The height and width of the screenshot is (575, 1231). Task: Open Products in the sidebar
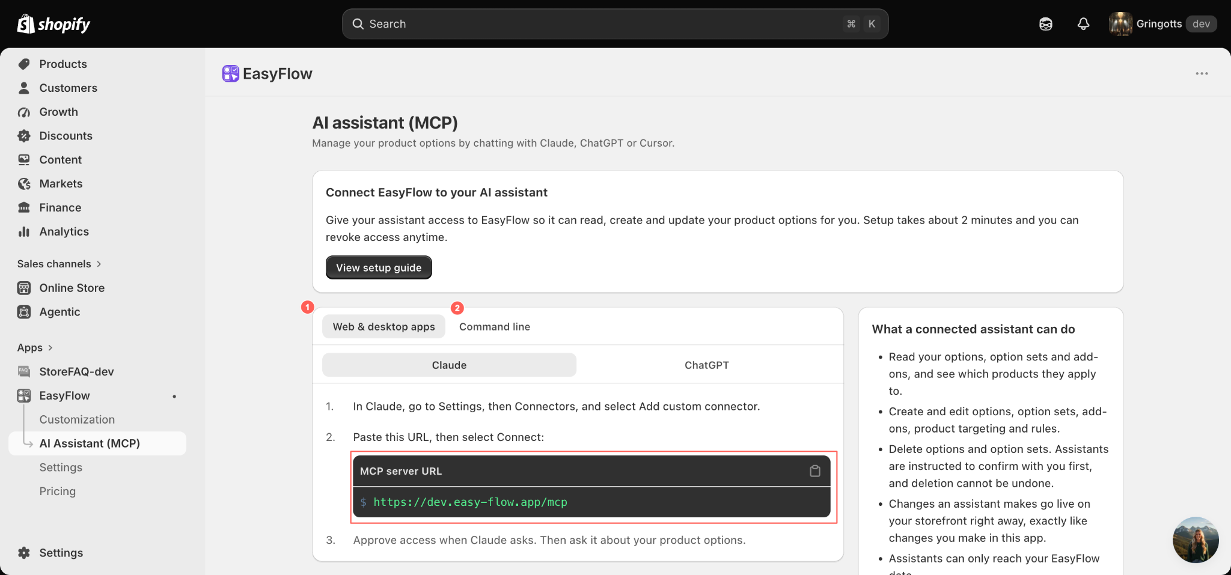coord(63,64)
